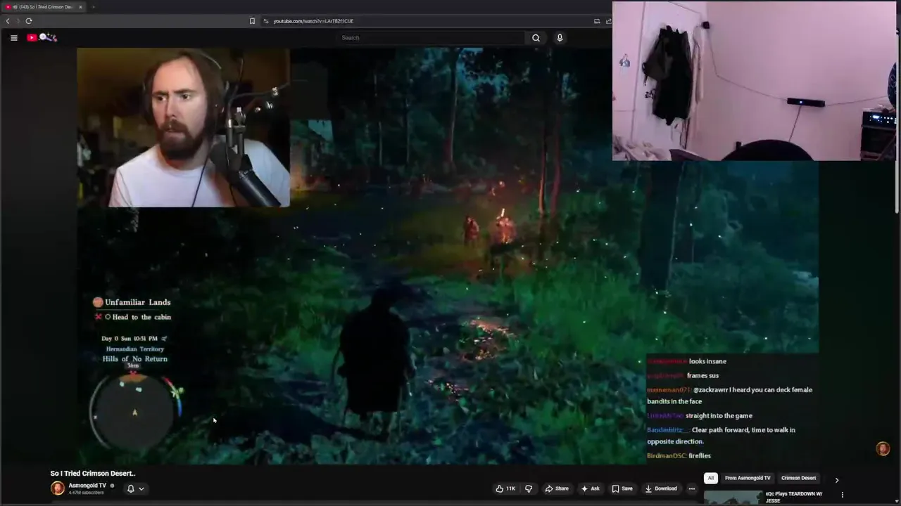Download the video
The image size is (901, 506).
tap(661, 488)
